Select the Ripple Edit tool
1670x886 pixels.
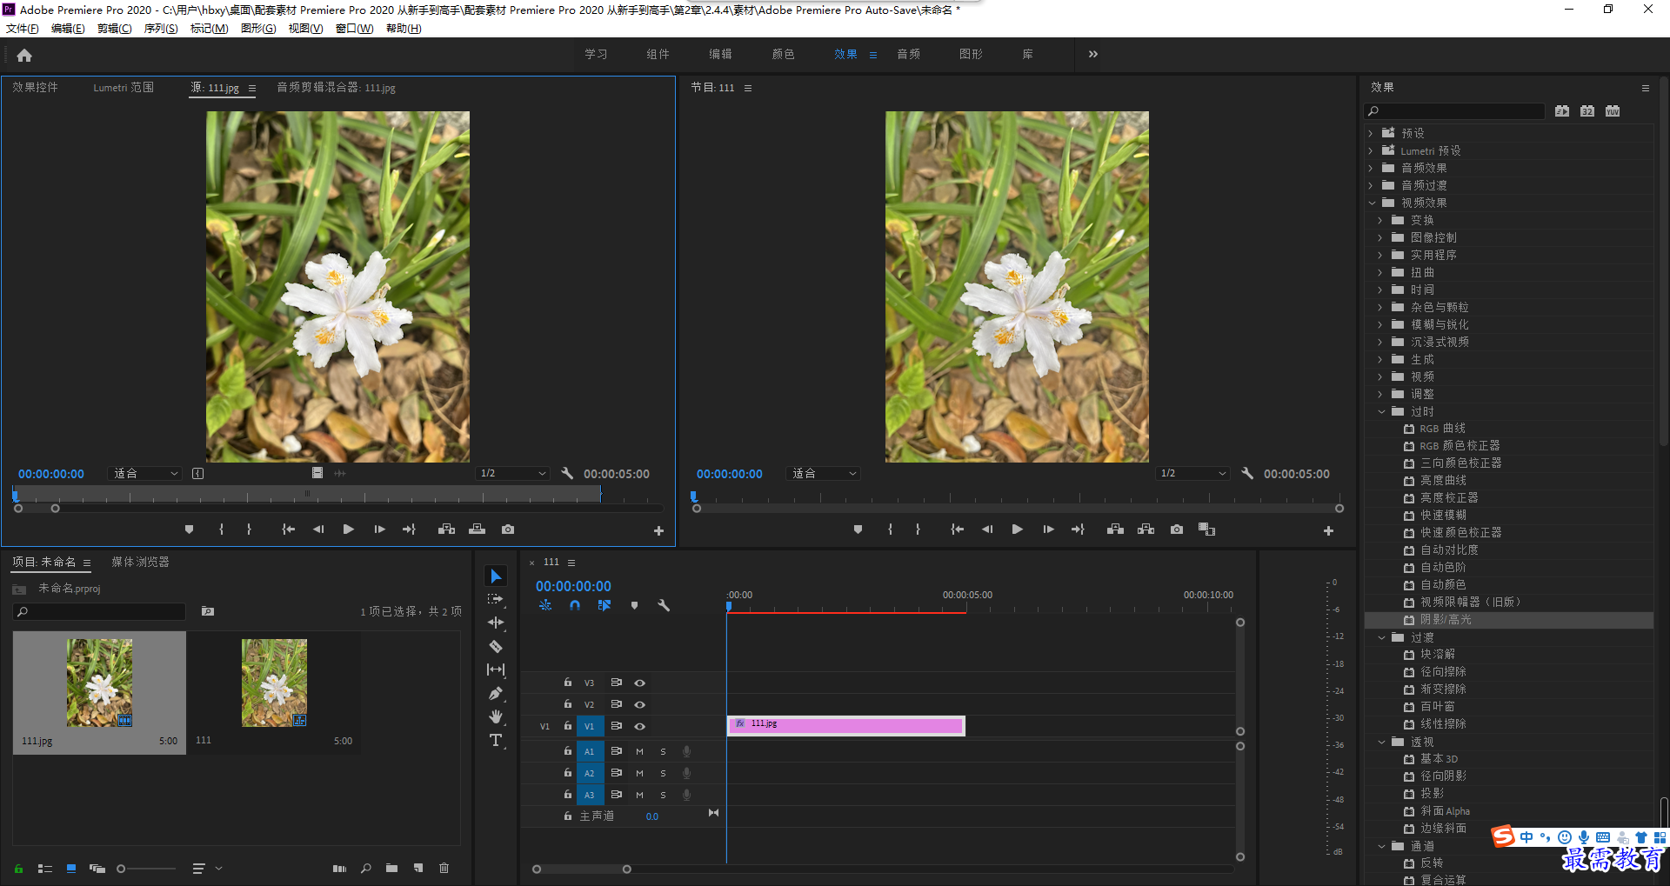(496, 623)
